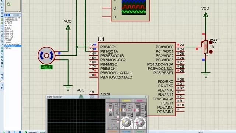Toggle the trigger AC/DC coupling switch
The width and height of the screenshot is (236, 133).
pos(118,105)
